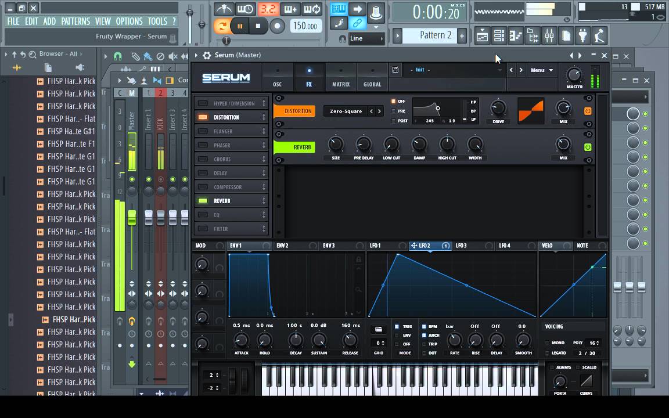Click the Browser search magnifier icon
This screenshot has height=418, width=669.
(33, 54)
